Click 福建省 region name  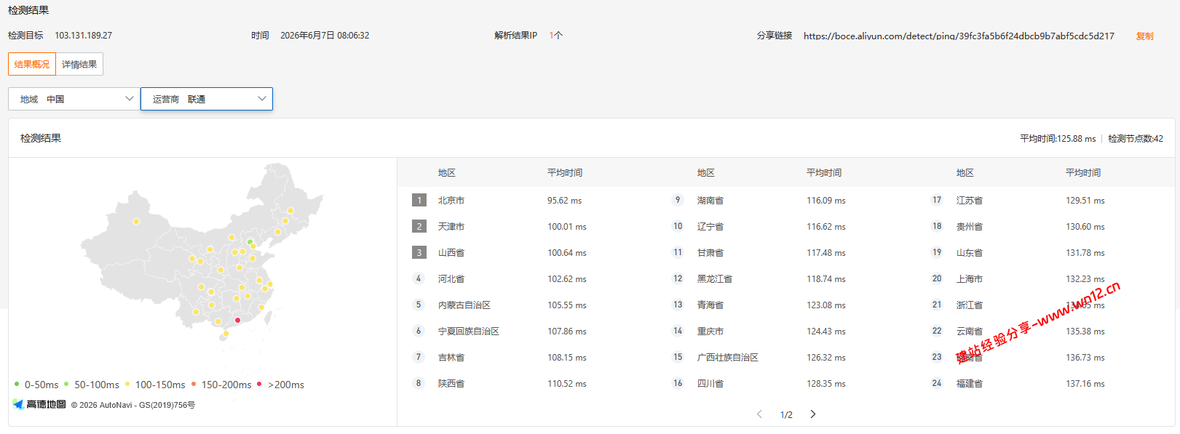[970, 384]
